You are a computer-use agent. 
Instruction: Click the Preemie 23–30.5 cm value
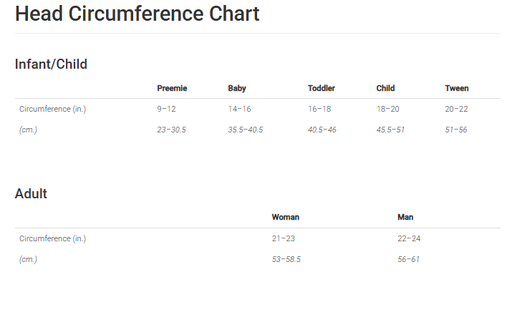(171, 130)
